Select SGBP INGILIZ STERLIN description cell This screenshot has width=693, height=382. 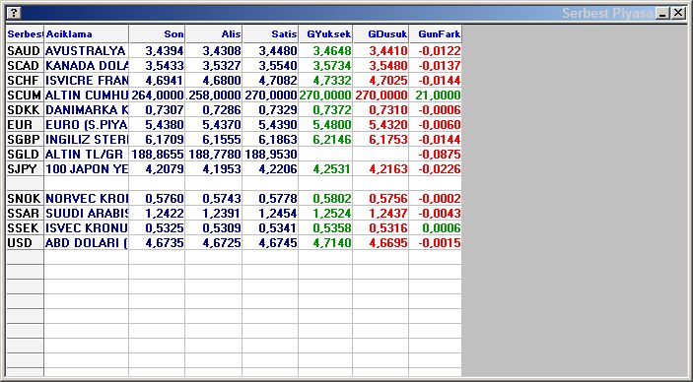(x=86, y=140)
